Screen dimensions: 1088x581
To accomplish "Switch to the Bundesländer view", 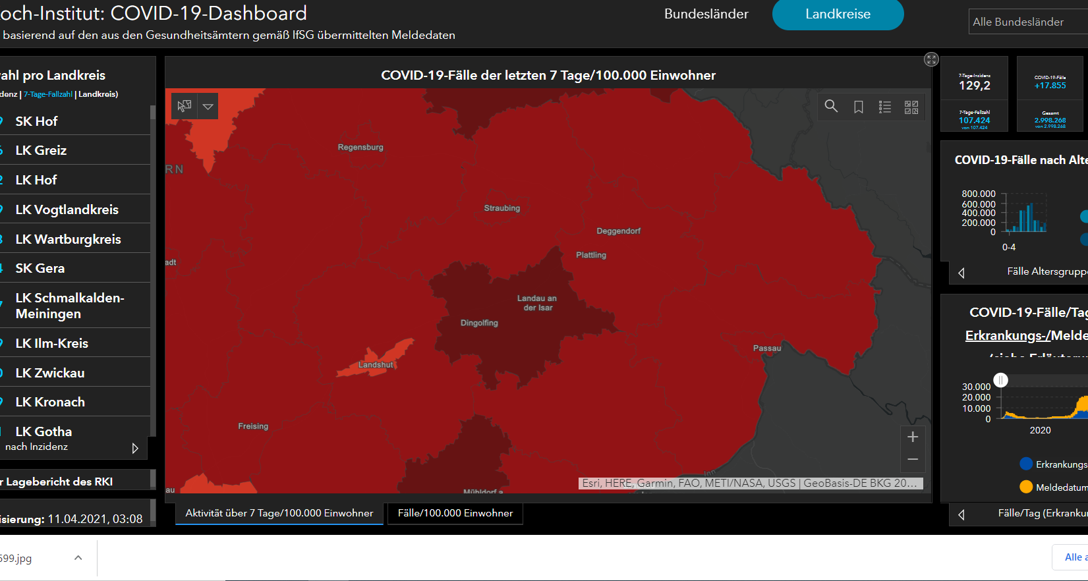I will pyautogui.click(x=706, y=14).
